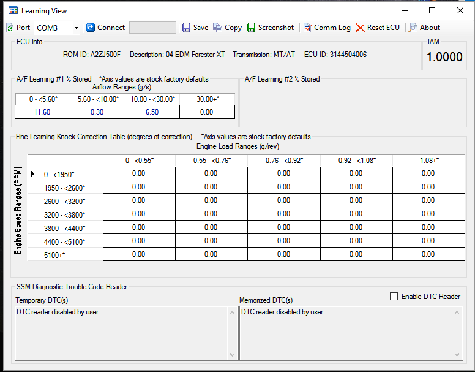Select knock cell at 0-<1950 RPM, 0-<0.55 load
This screenshot has height=372, width=475.
[x=139, y=173]
